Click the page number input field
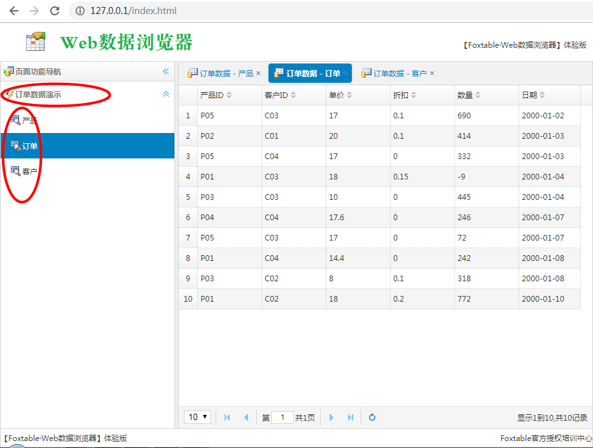593x448 pixels. pos(282,417)
